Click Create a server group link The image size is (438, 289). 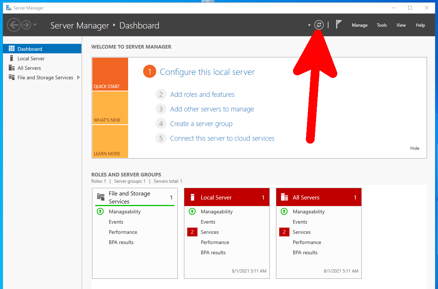(x=201, y=124)
